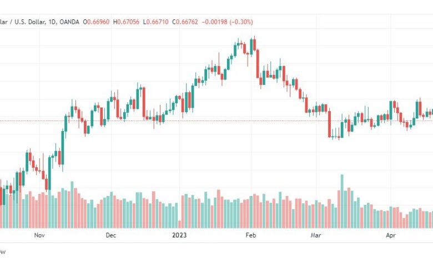Click the -0.00198 (-0.30%) change value
This screenshot has height=261, width=433.
pos(227,22)
